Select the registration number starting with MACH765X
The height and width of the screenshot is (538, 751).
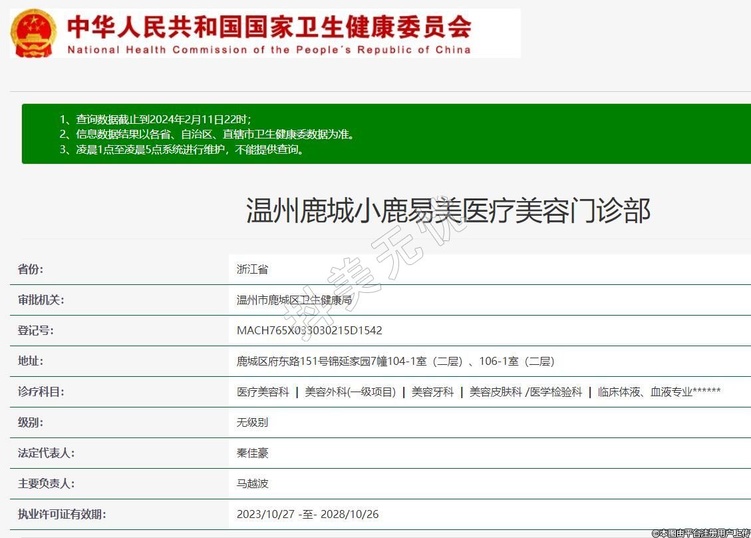pyautogui.click(x=309, y=330)
